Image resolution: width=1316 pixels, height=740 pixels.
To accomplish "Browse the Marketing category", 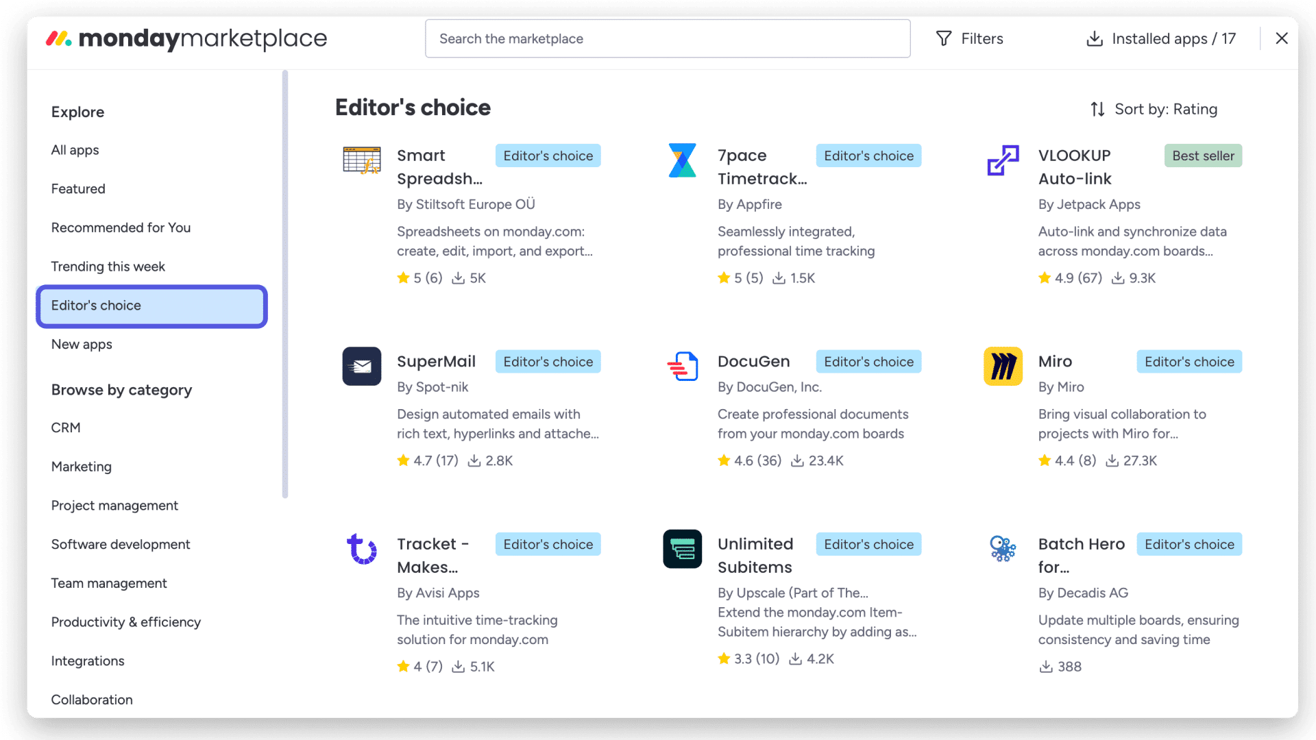I will click(81, 467).
